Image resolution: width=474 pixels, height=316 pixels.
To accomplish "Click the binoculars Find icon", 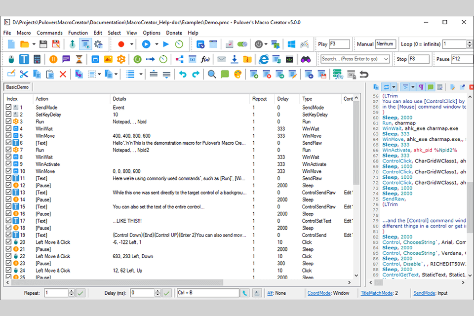I will (306, 59).
